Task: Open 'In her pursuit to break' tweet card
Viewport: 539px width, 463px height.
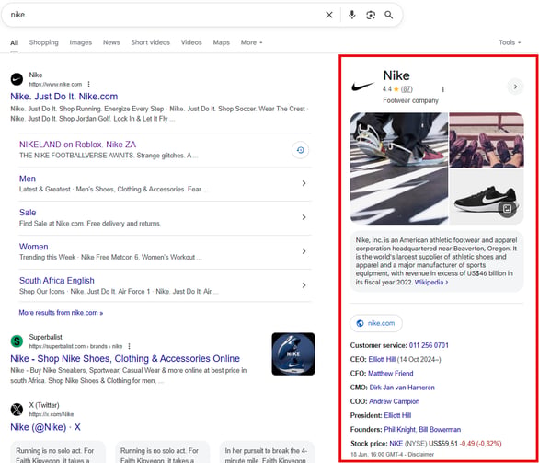Action: [x=267, y=452]
